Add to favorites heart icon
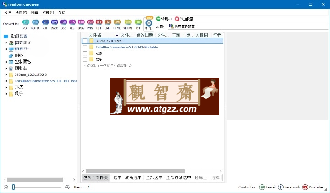Viewport: 330px width, 193px height. click(177, 19)
